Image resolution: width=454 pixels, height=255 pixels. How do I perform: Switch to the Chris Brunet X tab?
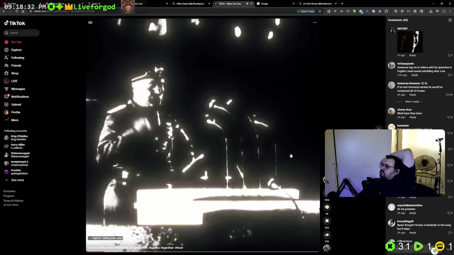318,4
